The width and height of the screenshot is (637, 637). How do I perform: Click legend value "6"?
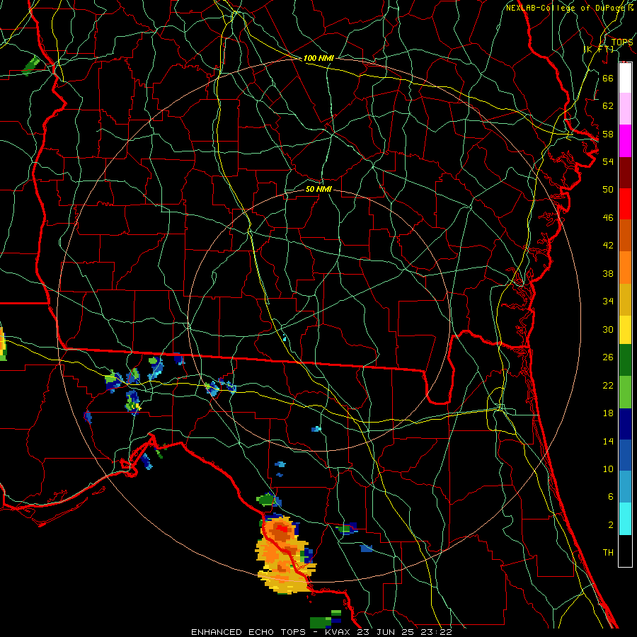pyautogui.click(x=610, y=496)
